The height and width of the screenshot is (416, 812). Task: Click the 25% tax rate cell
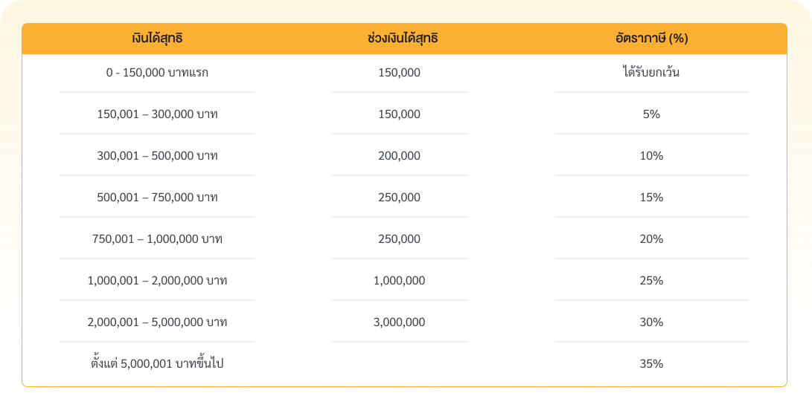(650, 281)
